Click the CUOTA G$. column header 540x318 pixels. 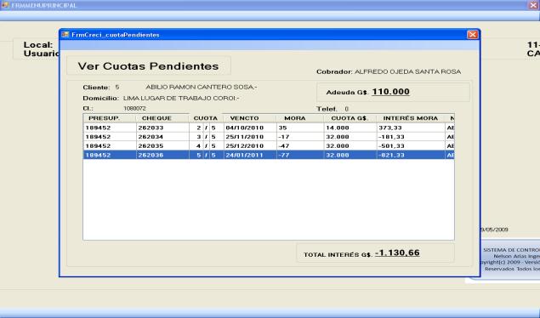350,118
